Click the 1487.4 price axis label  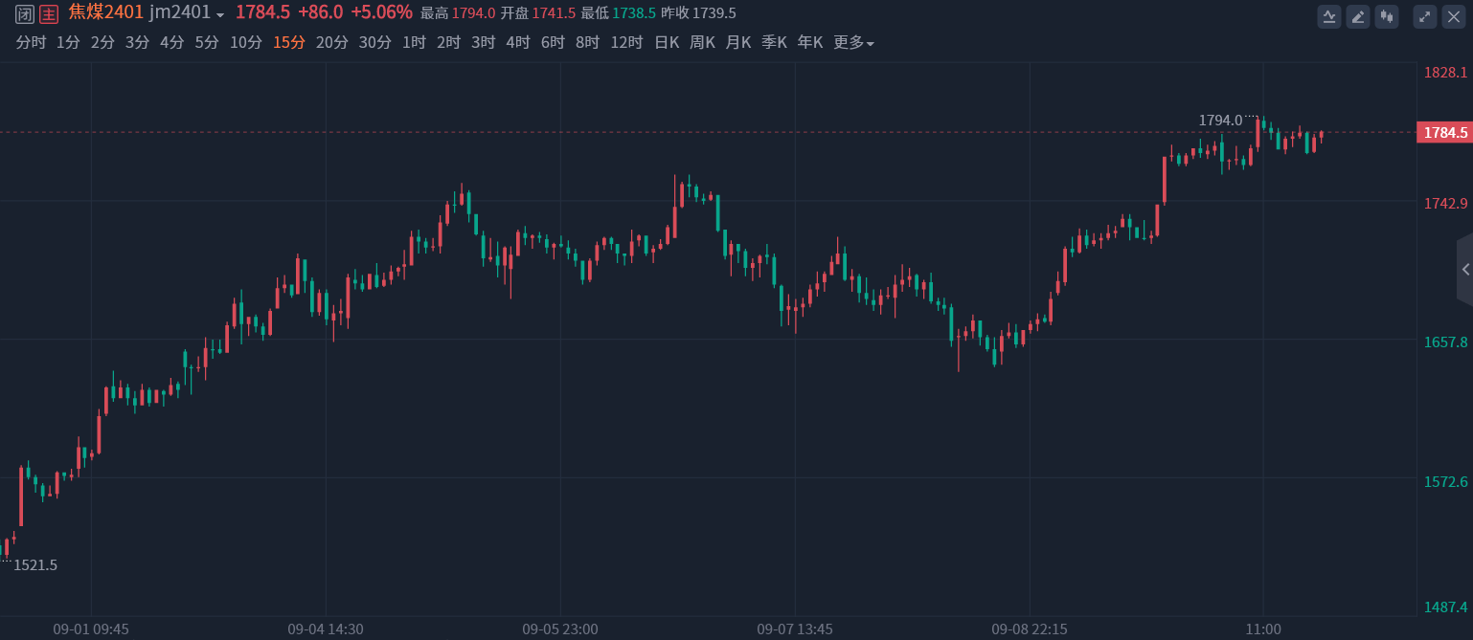click(1446, 607)
